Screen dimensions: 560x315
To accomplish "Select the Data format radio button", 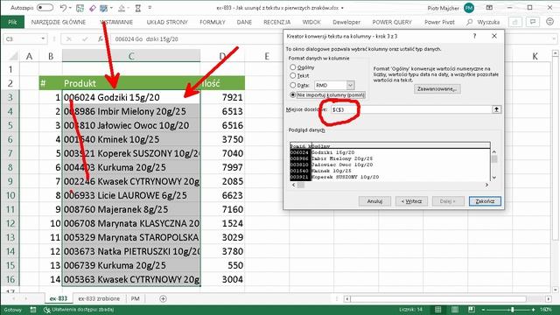I will coord(293,85).
